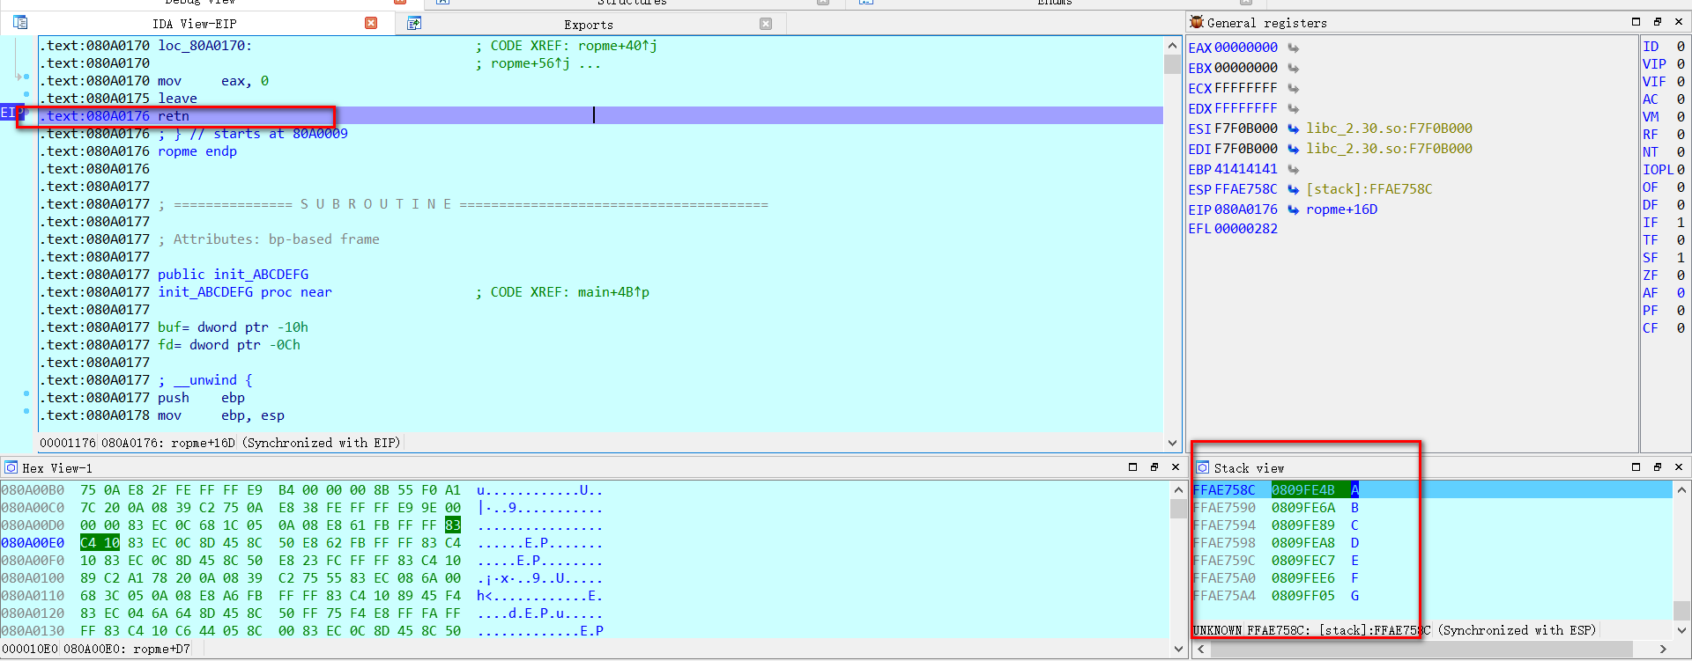Toggle the CF flag value

(1681, 328)
